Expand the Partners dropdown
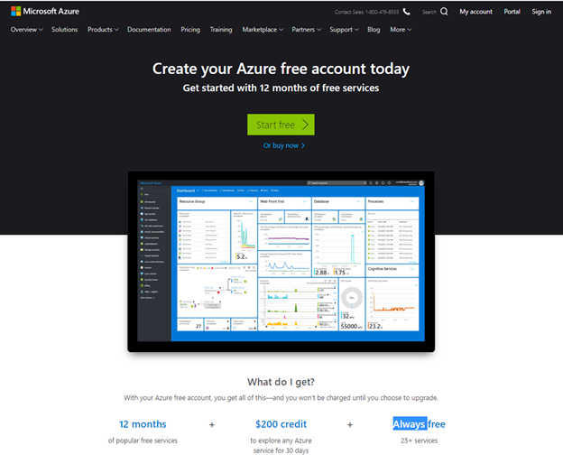The height and width of the screenshot is (464, 563). tap(306, 30)
